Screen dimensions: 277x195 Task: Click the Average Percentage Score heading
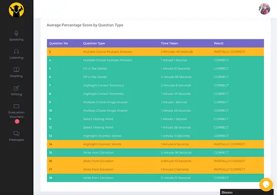click(x=85, y=25)
